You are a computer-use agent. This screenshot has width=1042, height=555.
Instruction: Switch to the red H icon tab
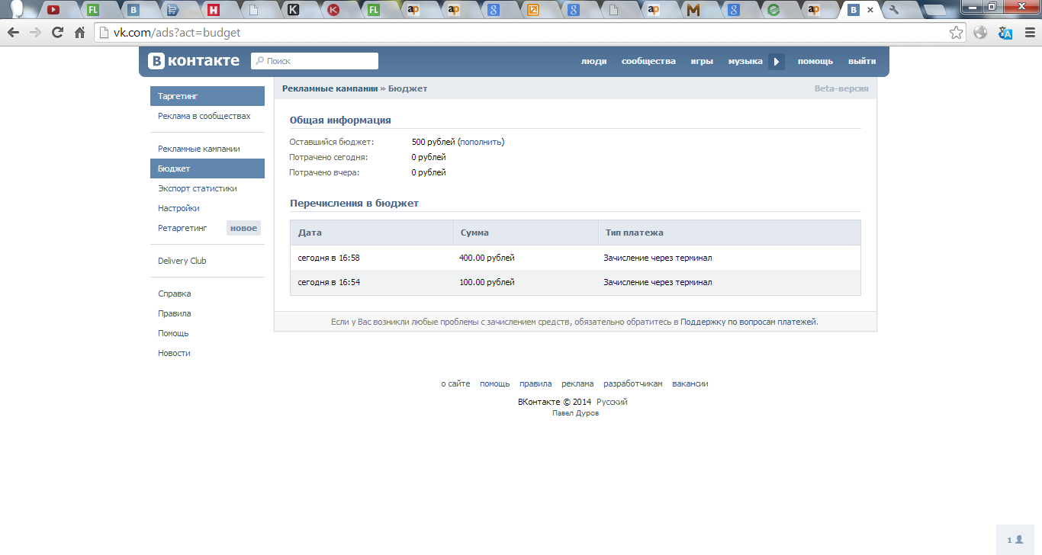(x=214, y=10)
